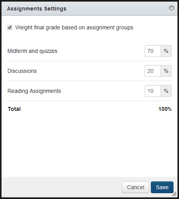Click the percent symbol beside Reading Assignments weight
The image size is (179, 199).
pos(166,91)
